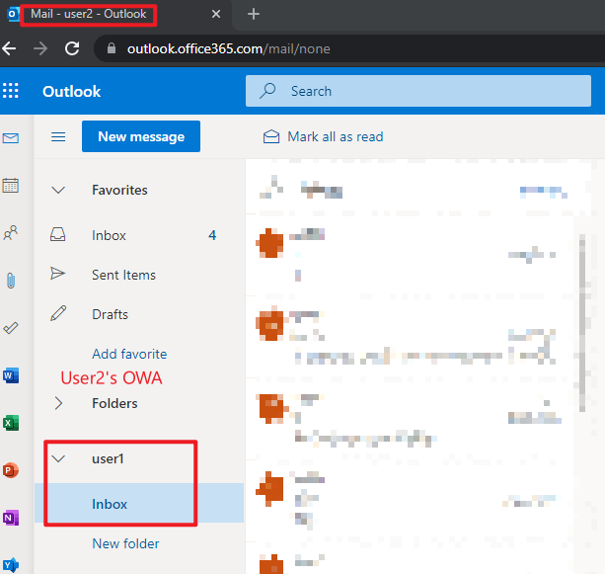605x574 pixels.
Task: Launch Yammer from the left rail
Action: point(11,565)
